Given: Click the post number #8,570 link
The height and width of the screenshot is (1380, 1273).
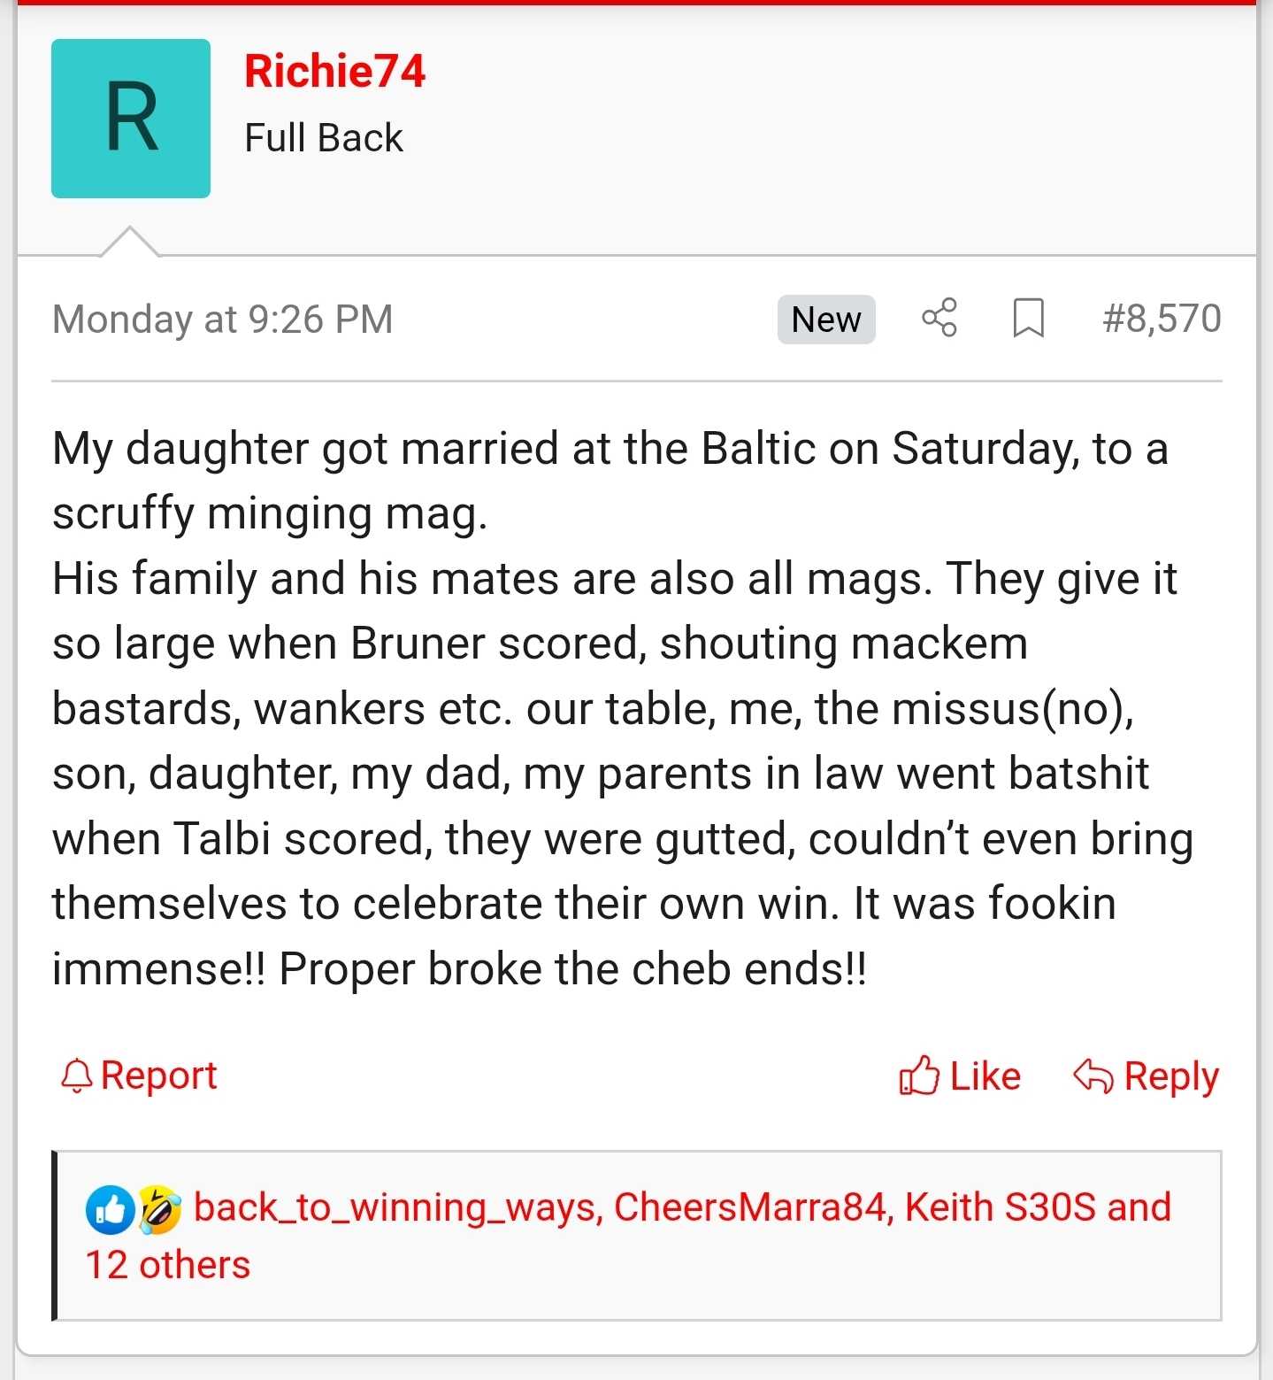Looking at the screenshot, I should click(1161, 319).
